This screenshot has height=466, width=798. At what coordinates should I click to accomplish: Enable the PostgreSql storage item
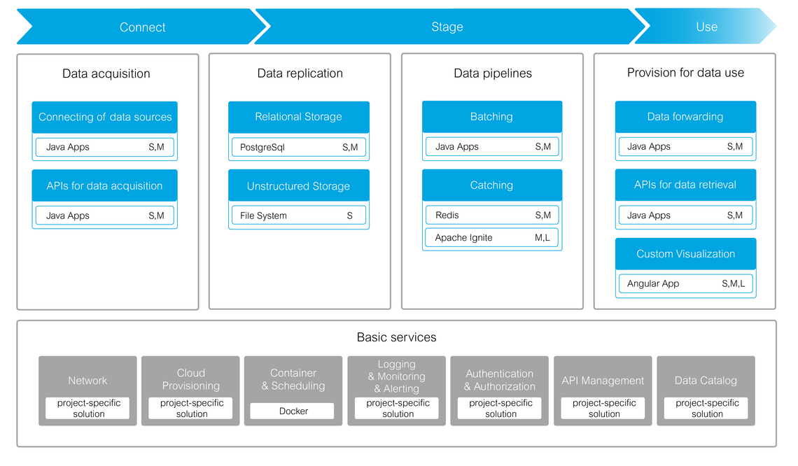click(x=299, y=147)
